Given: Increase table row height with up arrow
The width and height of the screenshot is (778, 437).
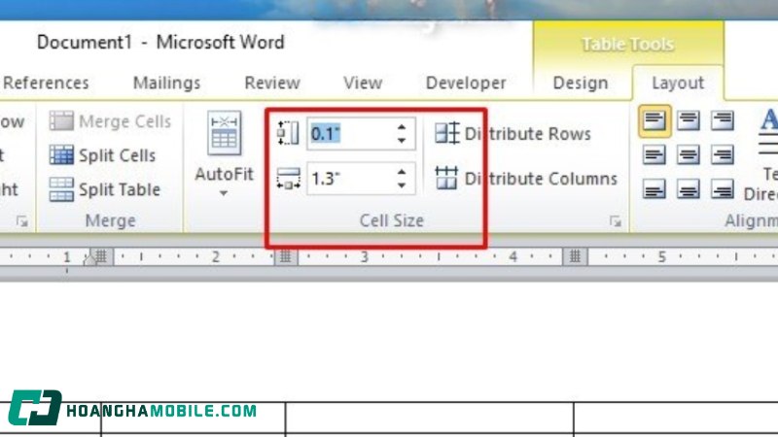Looking at the screenshot, I should [x=402, y=126].
